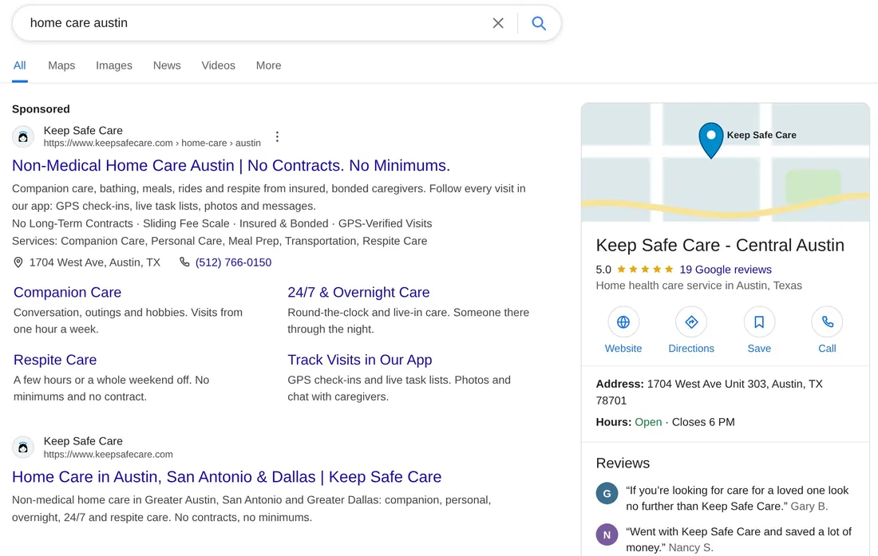Click the phone icon beside (512) 766-0150

click(x=184, y=262)
